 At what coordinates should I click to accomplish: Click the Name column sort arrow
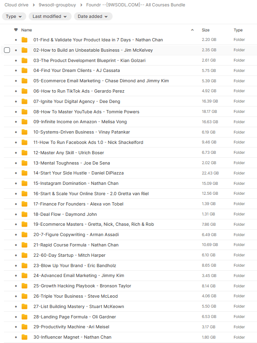(193, 30)
